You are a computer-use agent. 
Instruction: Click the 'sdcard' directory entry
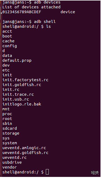pyautogui.click(x=10, y=128)
